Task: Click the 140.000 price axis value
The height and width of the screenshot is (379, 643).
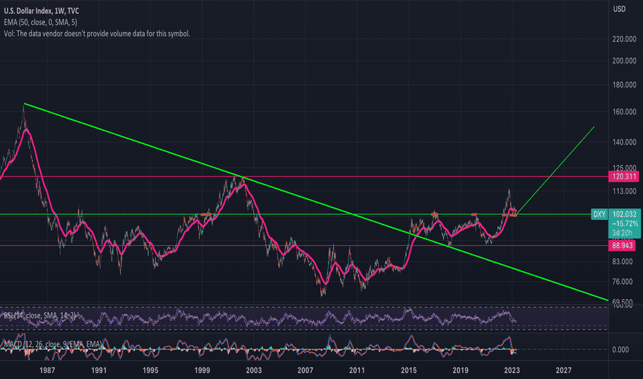Action: (x=624, y=142)
